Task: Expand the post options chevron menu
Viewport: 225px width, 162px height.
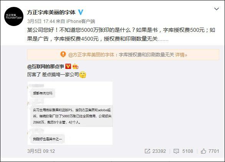Action: pyautogui.click(x=217, y=9)
